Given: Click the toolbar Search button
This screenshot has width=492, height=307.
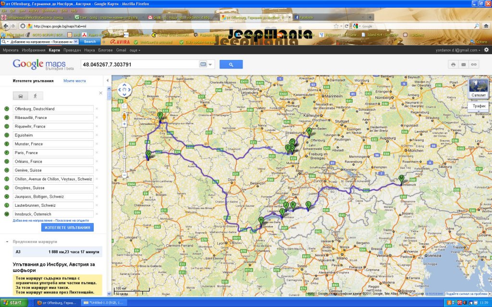Looking at the screenshot, I should click(x=89, y=42).
